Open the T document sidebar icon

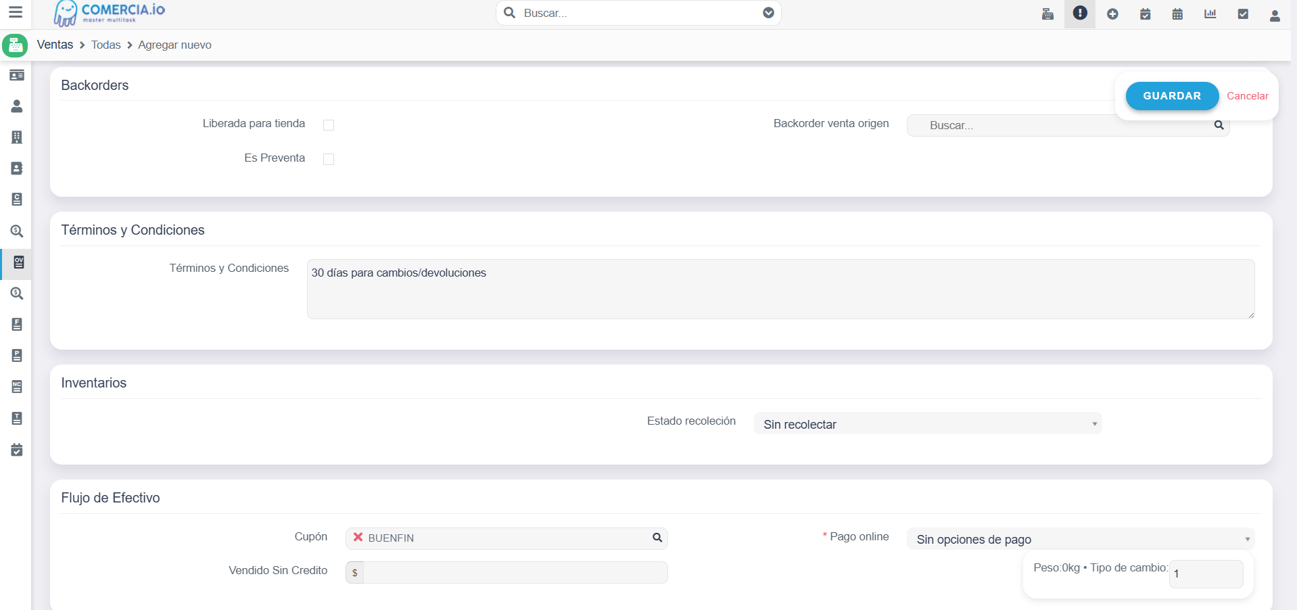tap(17, 419)
